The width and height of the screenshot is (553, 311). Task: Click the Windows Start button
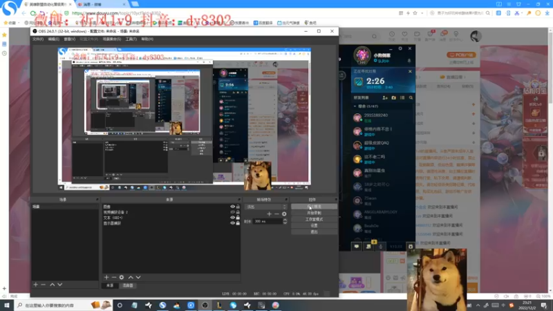pyautogui.click(x=7, y=305)
